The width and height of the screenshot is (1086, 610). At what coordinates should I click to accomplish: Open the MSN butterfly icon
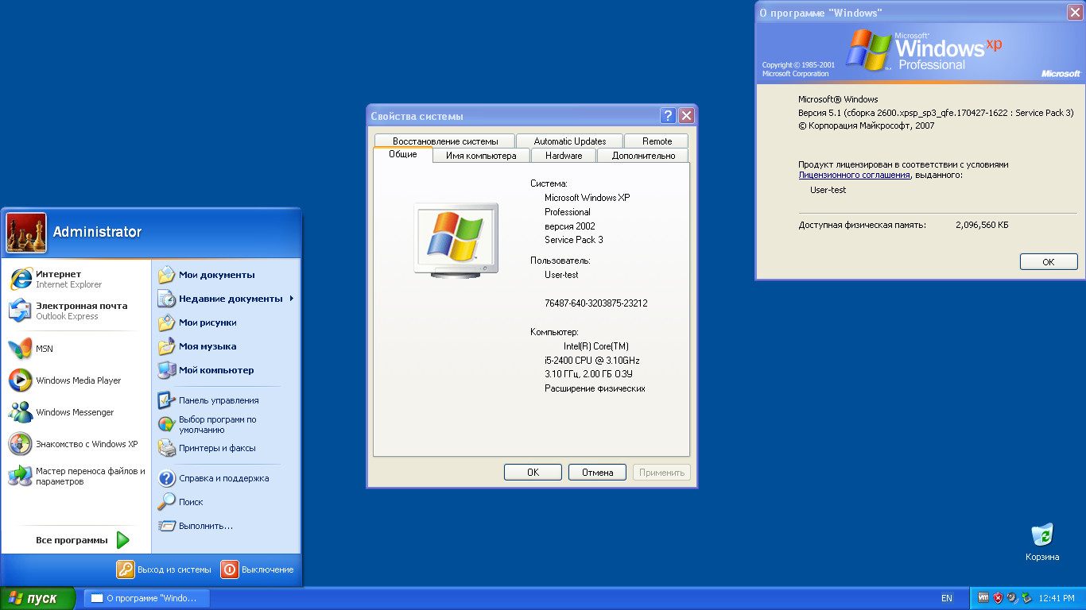(21, 349)
